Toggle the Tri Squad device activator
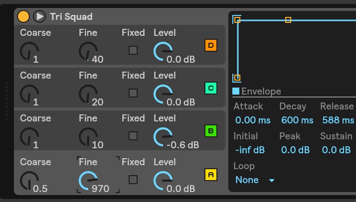Viewport: 356px width, 202px height. (x=23, y=16)
